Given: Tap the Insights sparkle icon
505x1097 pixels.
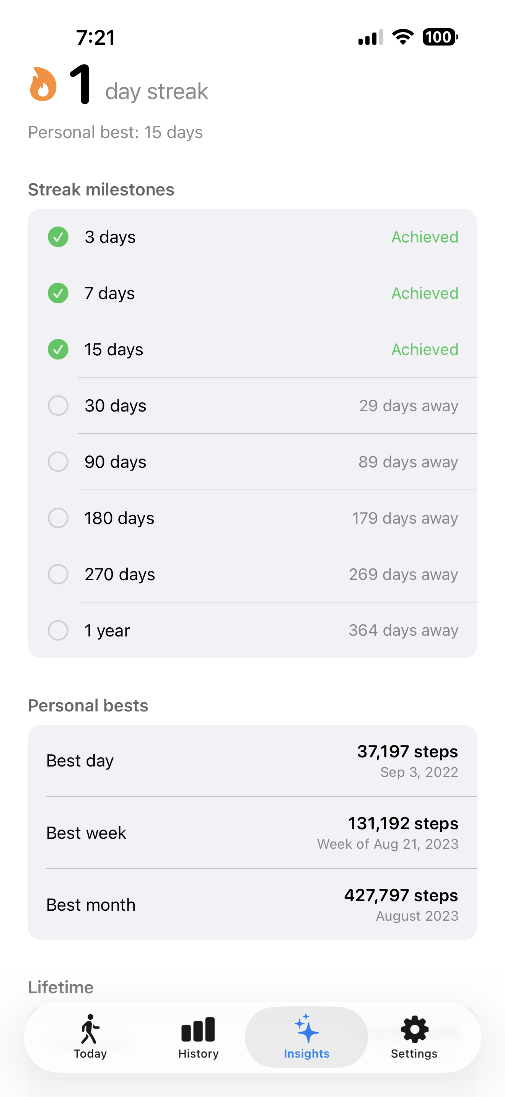Looking at the screenshot, I should point(306,1029).
